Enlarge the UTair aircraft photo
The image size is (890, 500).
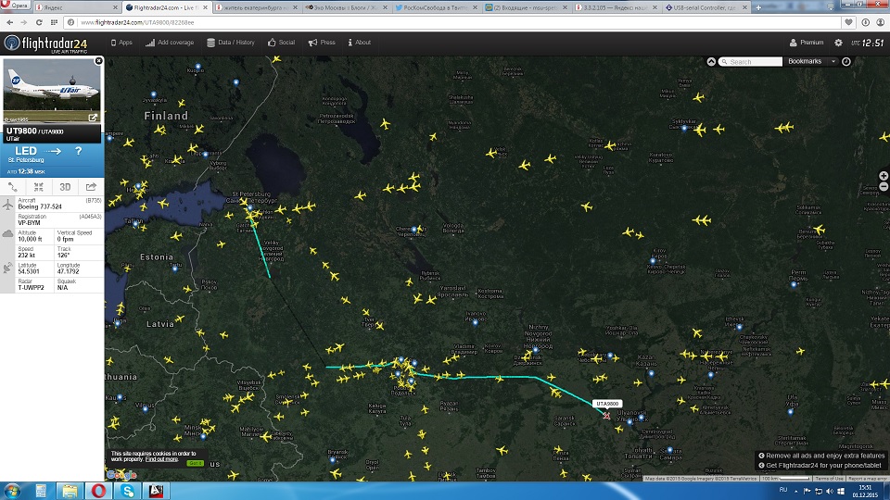[x=93, y=118]
